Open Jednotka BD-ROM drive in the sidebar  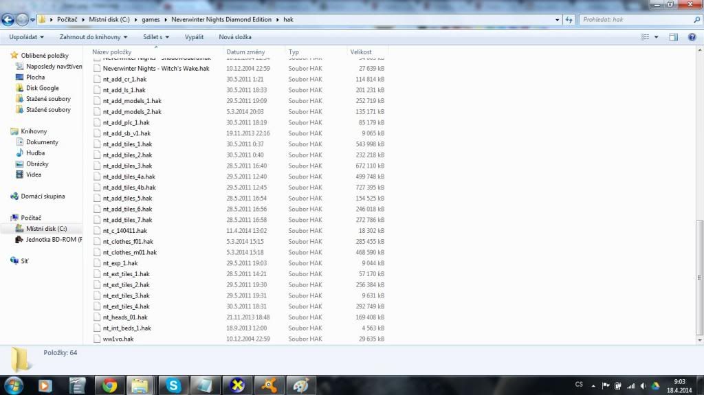54,239
